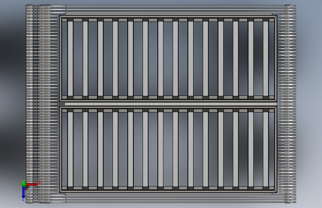Select the horizontal bar between the two grille panels

tap(170, 104)
